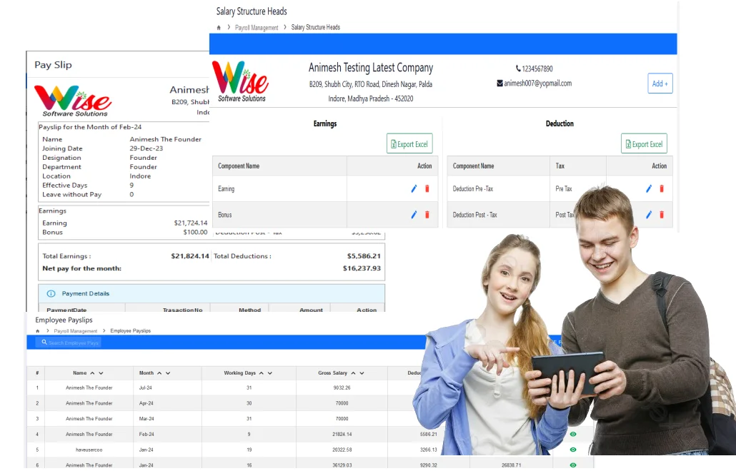The image size is (736, 471).
Task: Click the Apr-24 month cell
Action: [x=146, y=403]
